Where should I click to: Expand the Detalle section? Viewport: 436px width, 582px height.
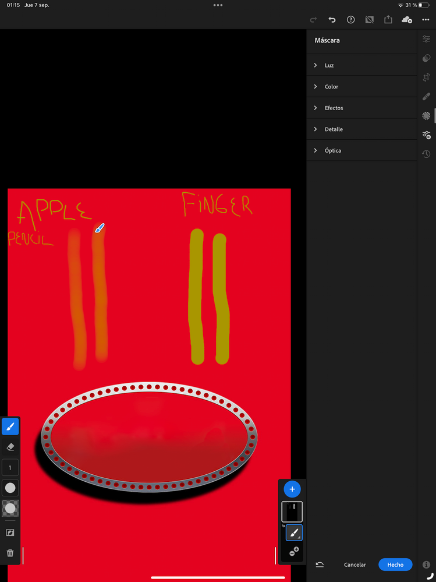point(361,129)
